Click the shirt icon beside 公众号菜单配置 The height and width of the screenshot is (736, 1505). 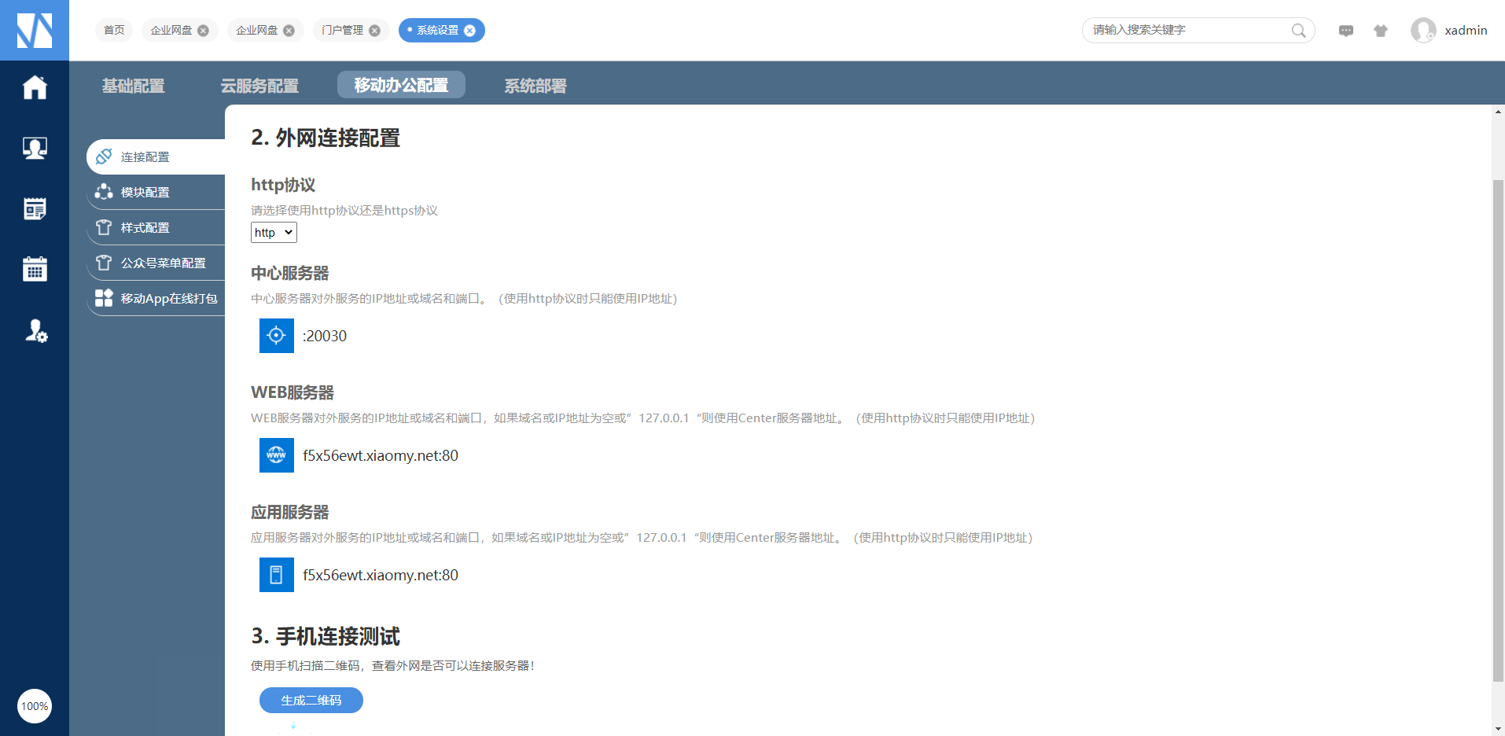[x=104, y=263]
